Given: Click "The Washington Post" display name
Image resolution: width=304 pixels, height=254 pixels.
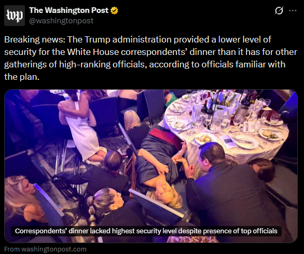Looking at the screenshot, I should coord(68,10).
